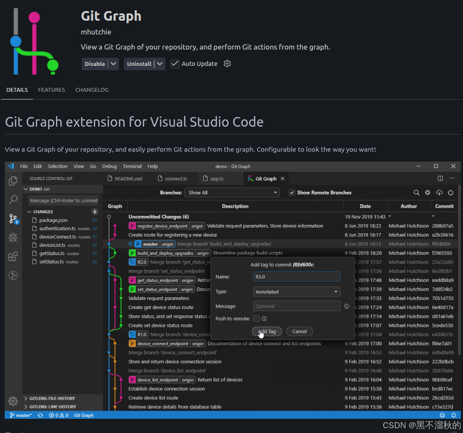This screenshot has height=433, width=463.
Task: Click the feedback smiley in the status bar
Action: (442, 415)
